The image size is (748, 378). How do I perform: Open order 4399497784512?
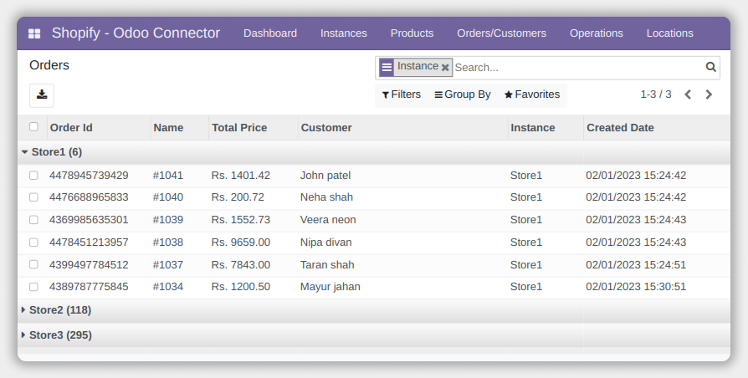coord(89,264)
